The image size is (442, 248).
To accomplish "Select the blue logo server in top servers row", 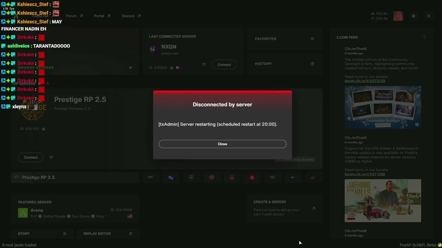I will [x=171, y=177].
